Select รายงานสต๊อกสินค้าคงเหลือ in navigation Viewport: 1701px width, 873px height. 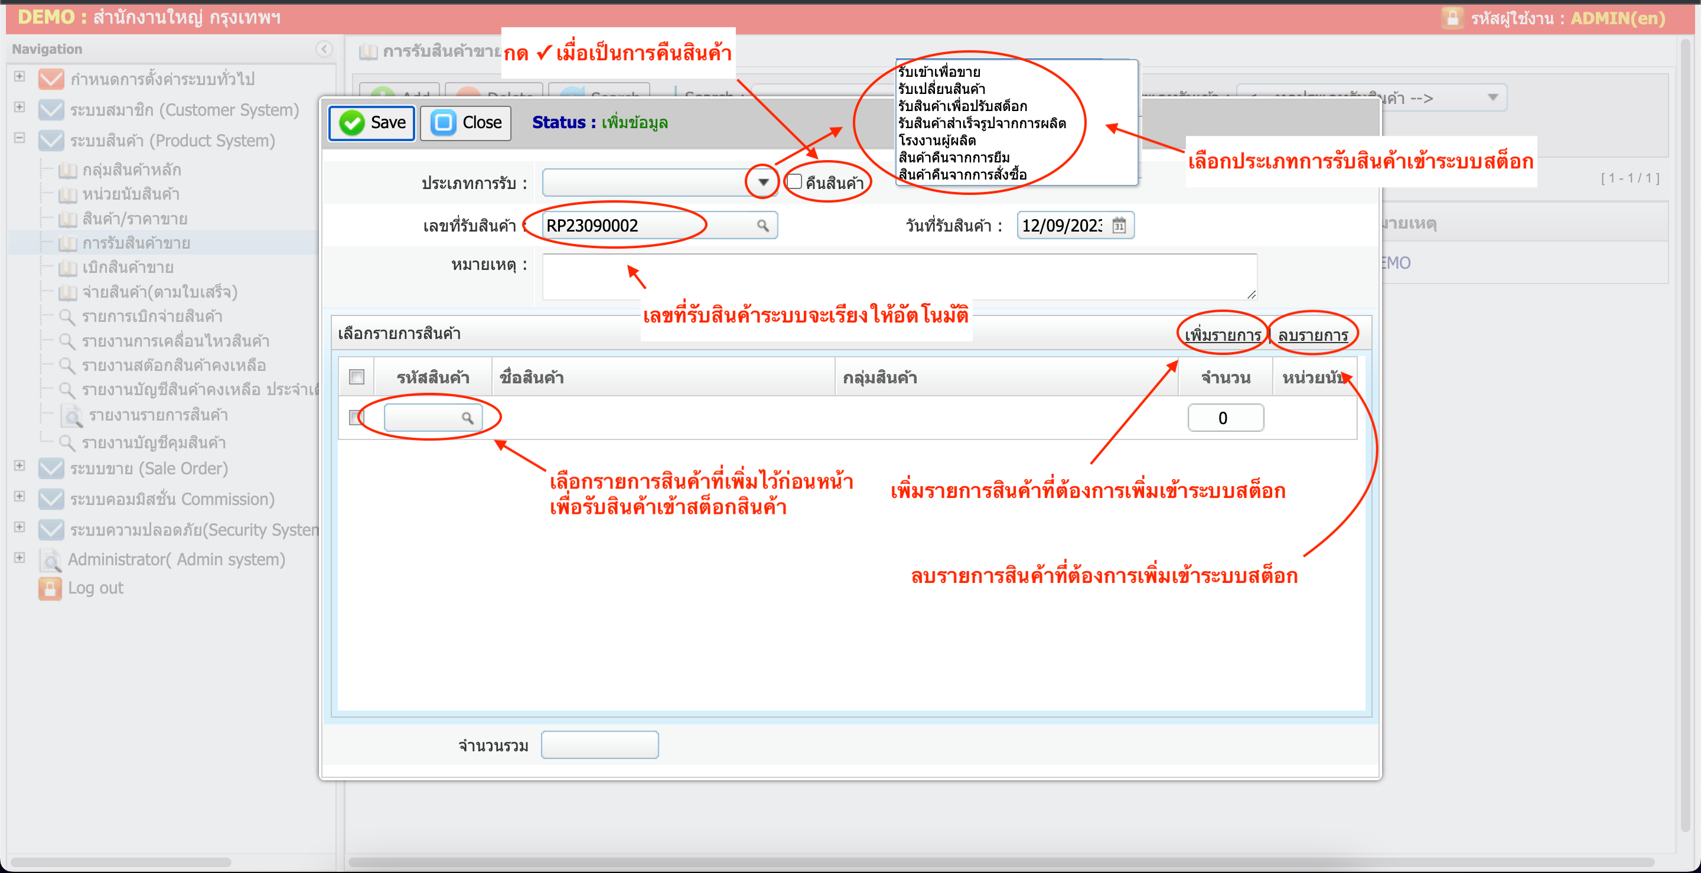[x=173, y=365]
